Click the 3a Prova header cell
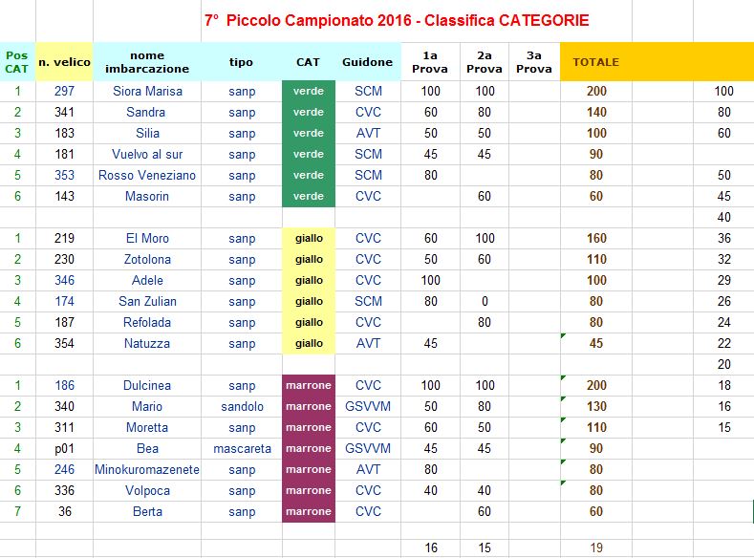Viewport: 754px width, 558px height. pyautogui.click(x=534, y=62)
